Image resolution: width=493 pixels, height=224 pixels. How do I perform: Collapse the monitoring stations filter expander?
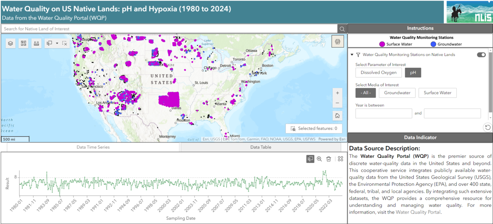pos(351,54)
